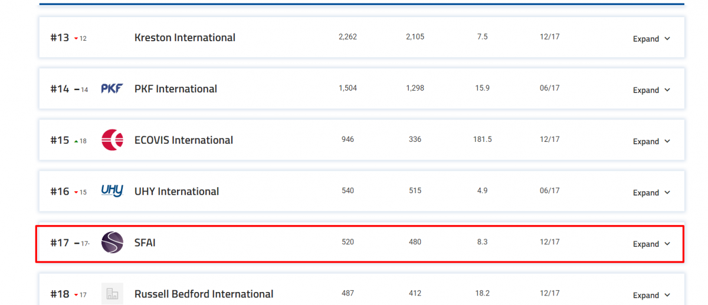Image resolution: width=708 pixels, height=305 pixels.
Task: Select ECOVIS's 336 value
Action: [x=415, y=139]
